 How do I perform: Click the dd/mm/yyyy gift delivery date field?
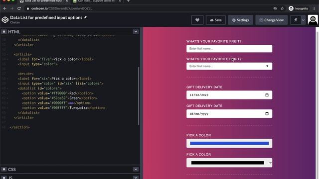[229, 114]
